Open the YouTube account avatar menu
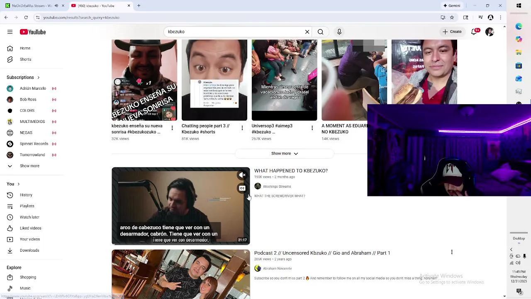Screen dimensions: 531x299 point(490,32)
